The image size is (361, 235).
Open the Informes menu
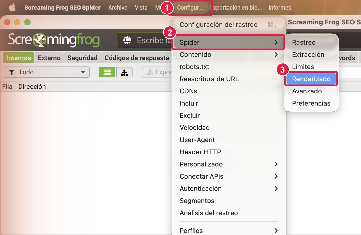tap(280, 8)
